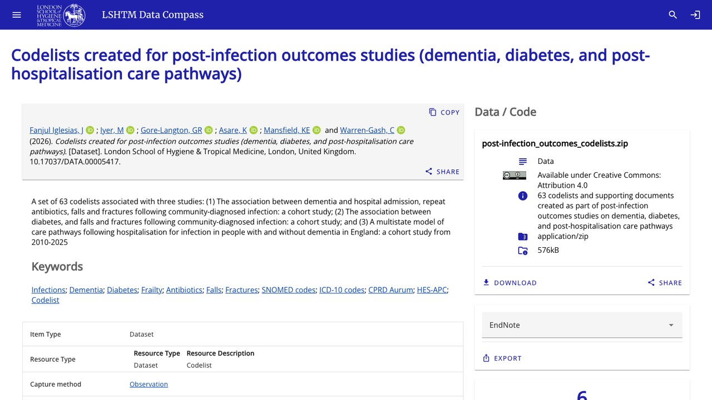712x400 pixels.
Task: Follow the CPRD Aurum keyword link
Action: pos(391,290)
